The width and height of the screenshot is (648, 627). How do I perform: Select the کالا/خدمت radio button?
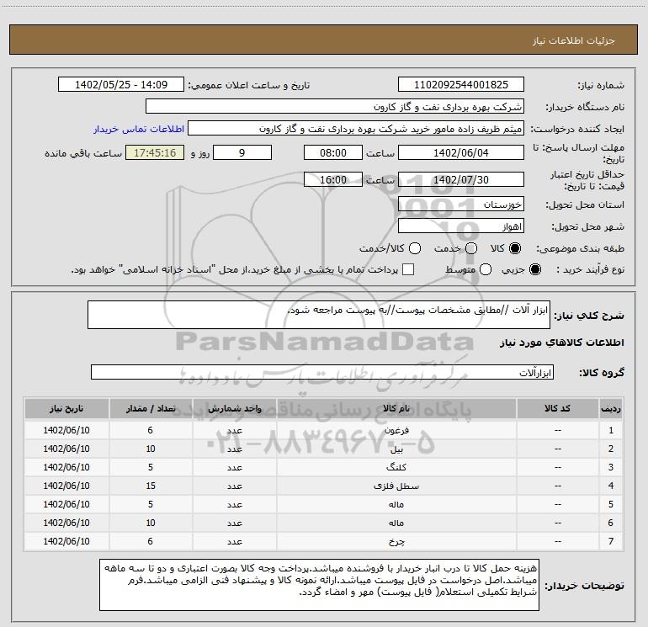[x=415, y=248]
